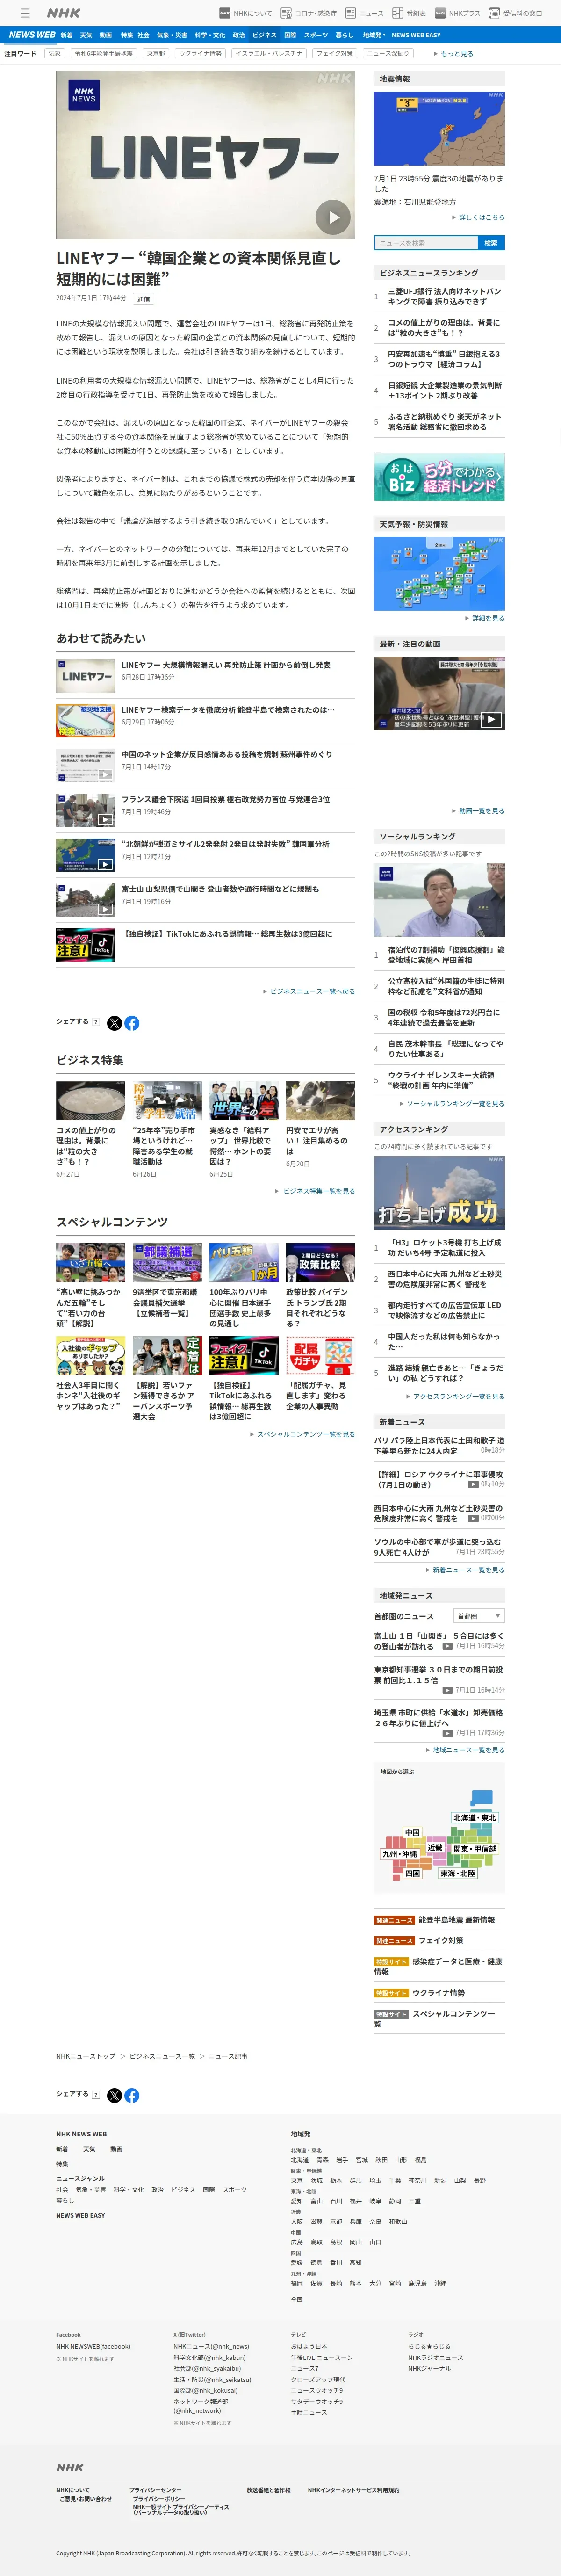
Task: Expand もっと見る for more keywords
Action: (x=455, y=53)
